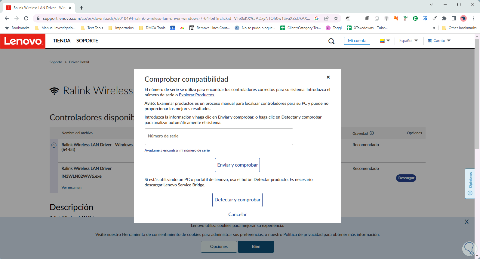Click the Mi cuenta button
The height and width of the screenshot is (259, 480).
coord(357,41)
